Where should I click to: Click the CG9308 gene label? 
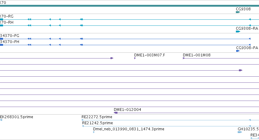pyautogui.click(x=243, y=9)
